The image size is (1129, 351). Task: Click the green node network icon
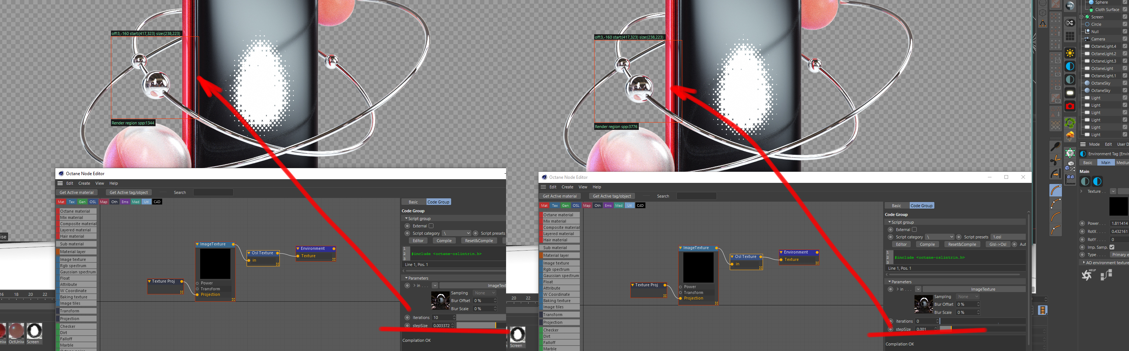point(1070,153)
